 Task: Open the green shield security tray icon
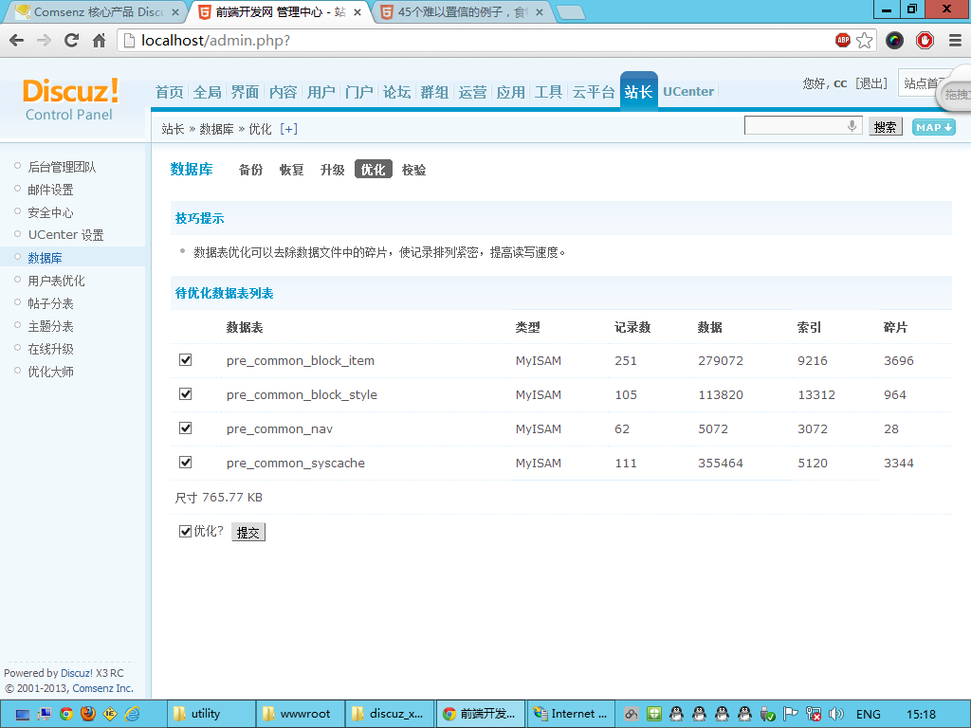coord(654,714)
